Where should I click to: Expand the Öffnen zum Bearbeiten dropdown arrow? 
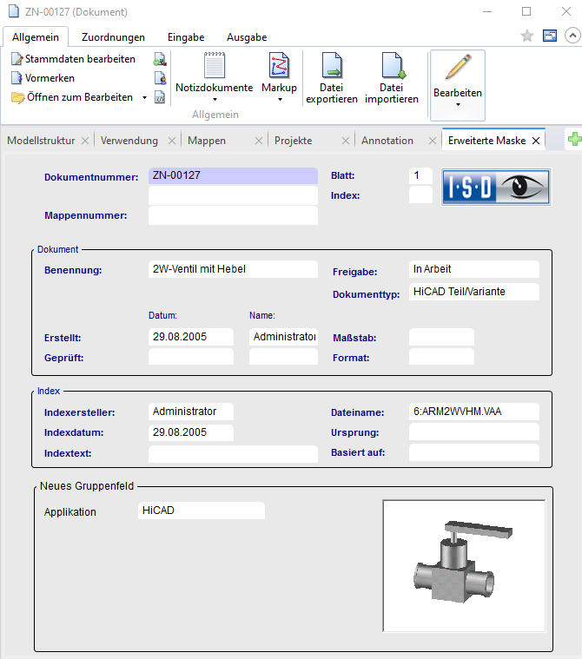click(144, 97)
